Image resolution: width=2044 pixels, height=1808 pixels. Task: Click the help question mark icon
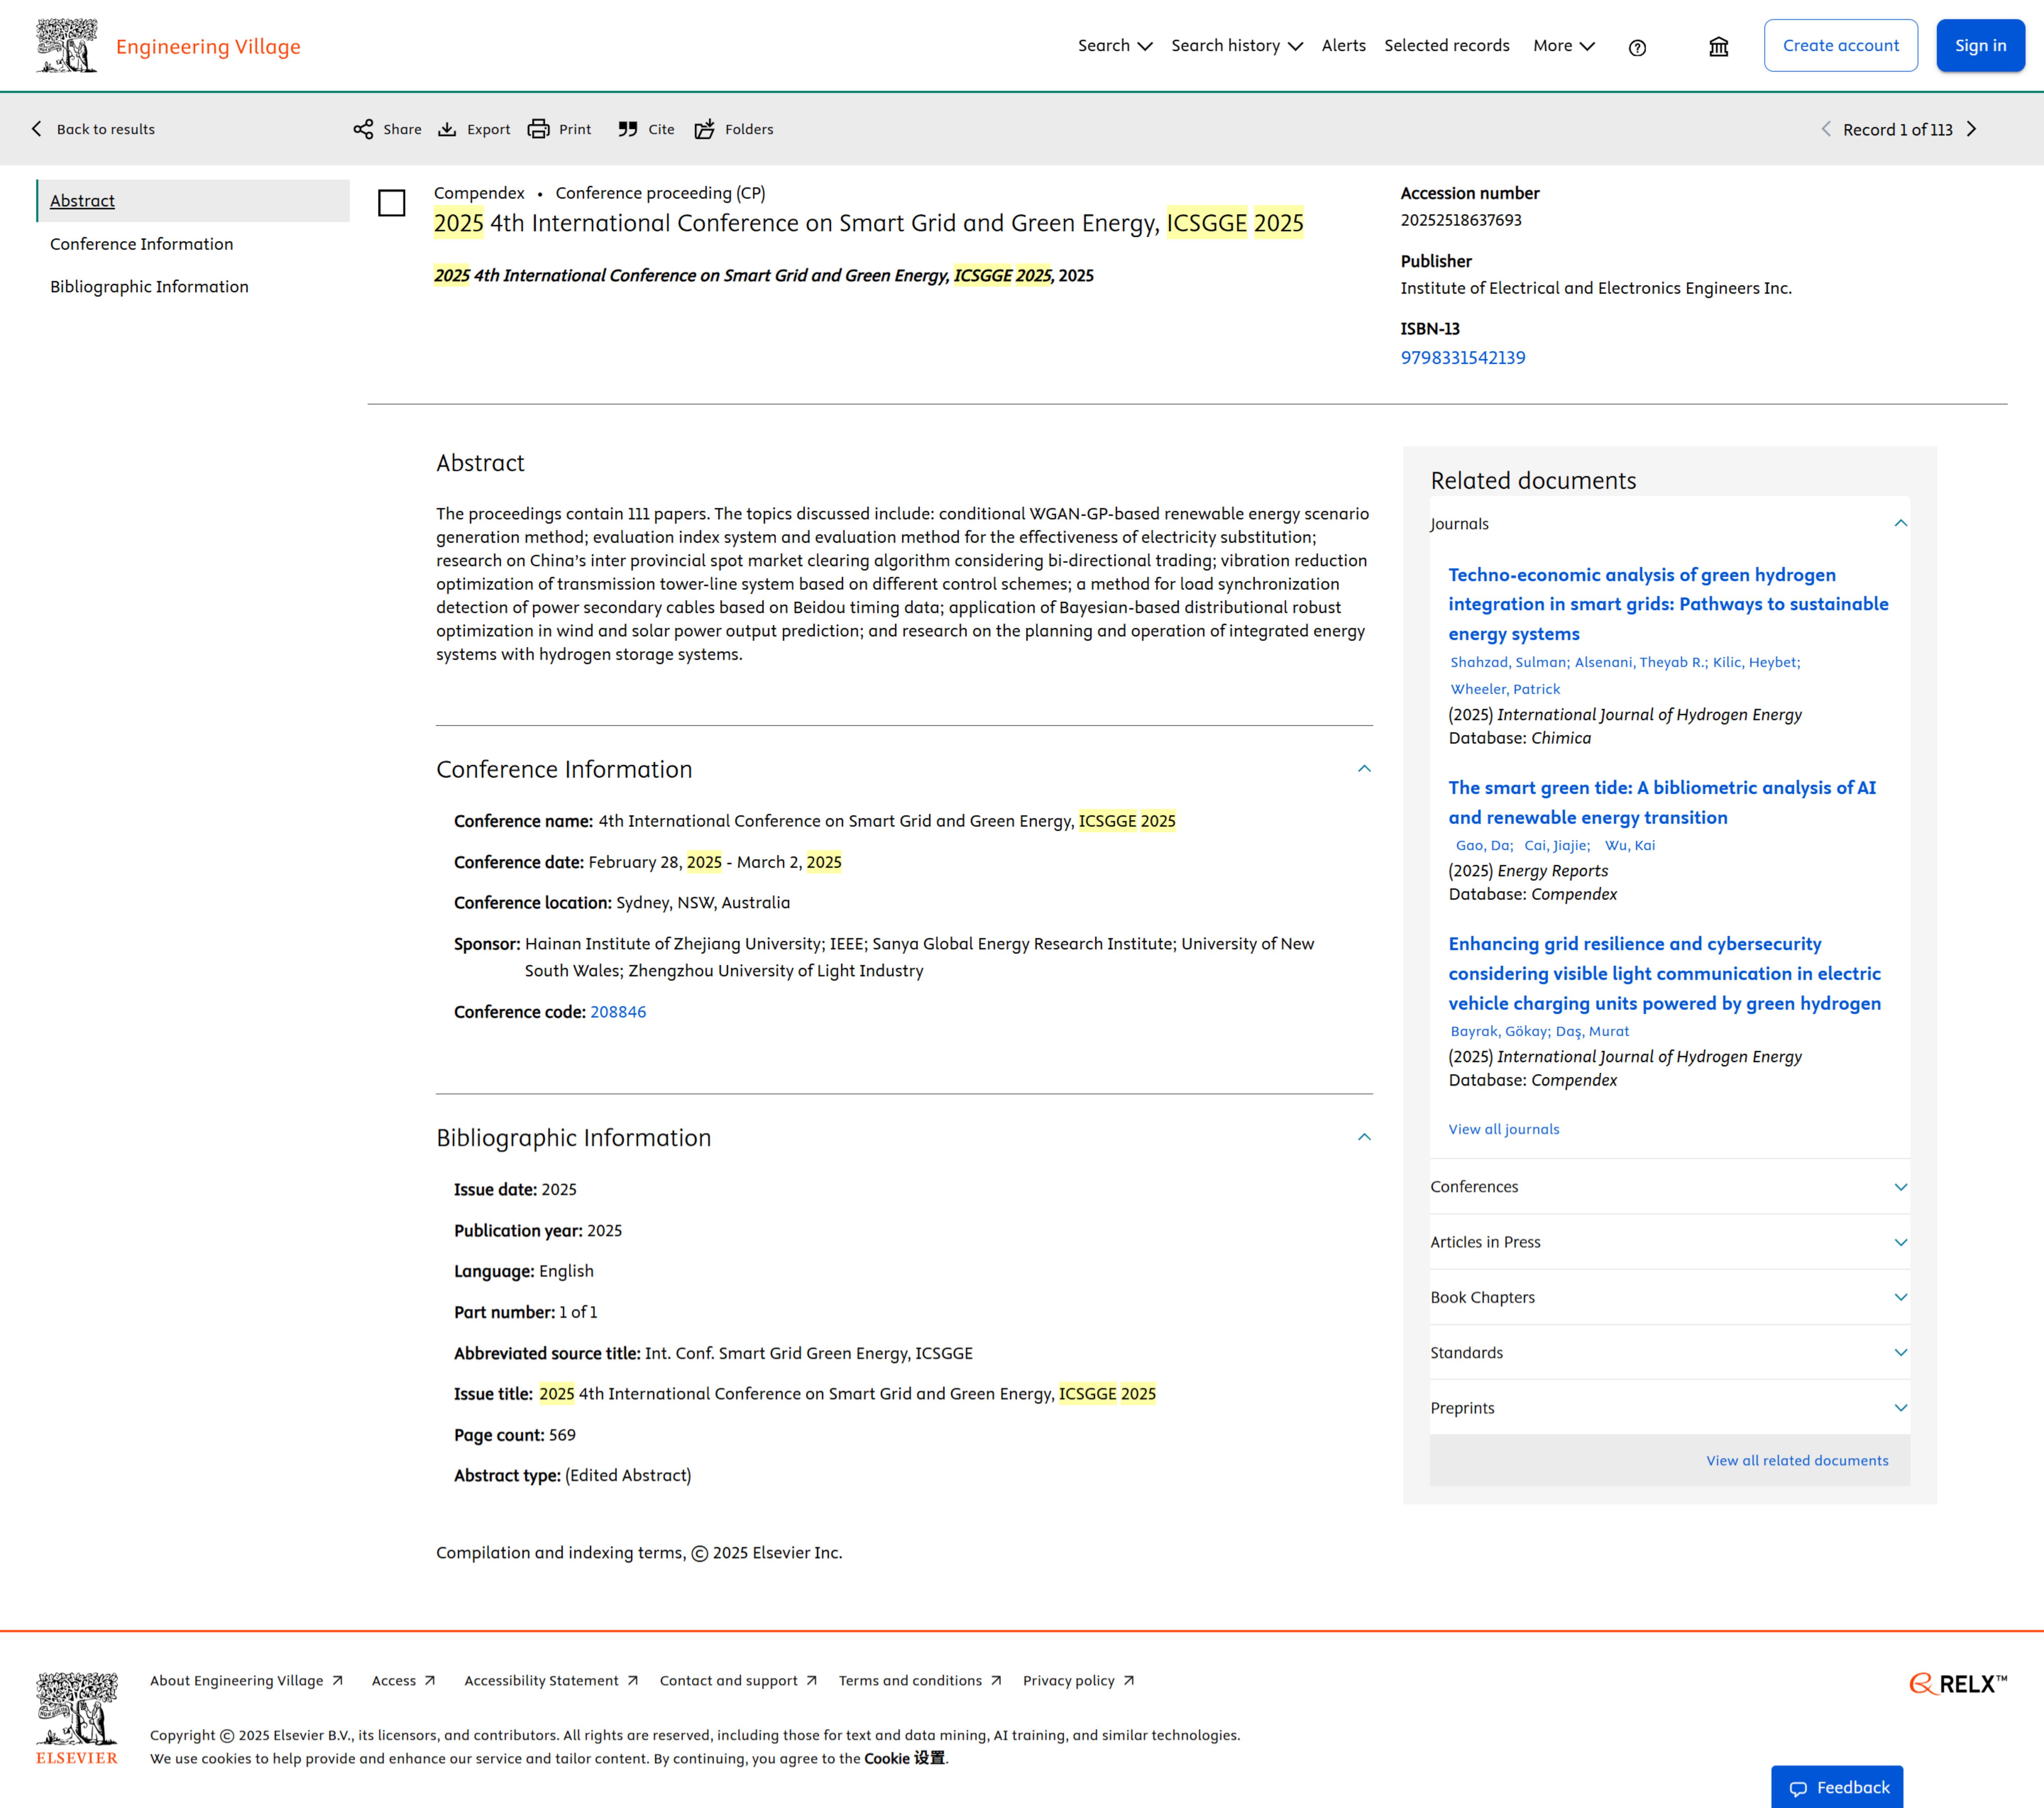pos(1637,47)
